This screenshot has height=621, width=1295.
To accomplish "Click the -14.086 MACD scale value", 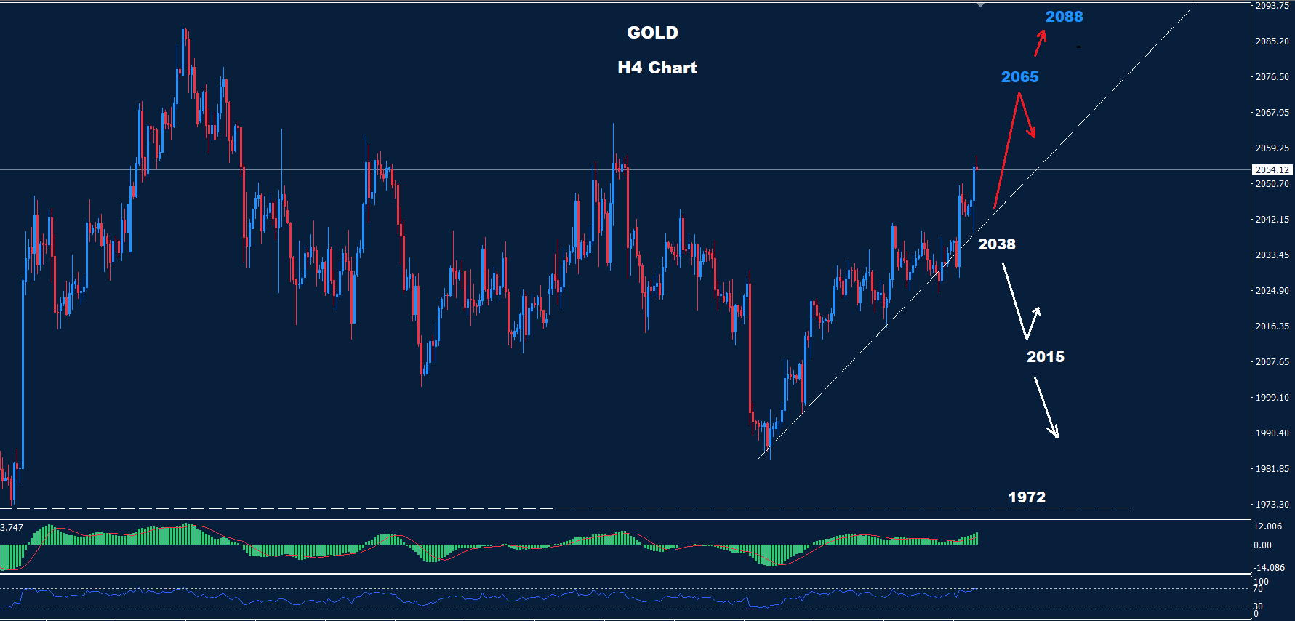I will point(1269,567).
